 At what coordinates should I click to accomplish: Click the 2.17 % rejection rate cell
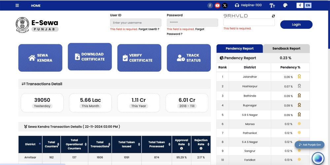click(x=201, y=157)
